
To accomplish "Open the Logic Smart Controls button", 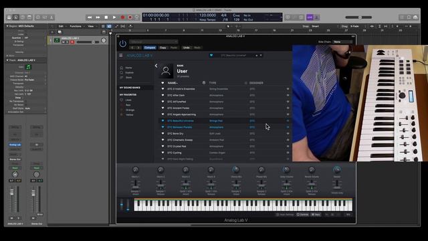I will click(x=37, y=17).
